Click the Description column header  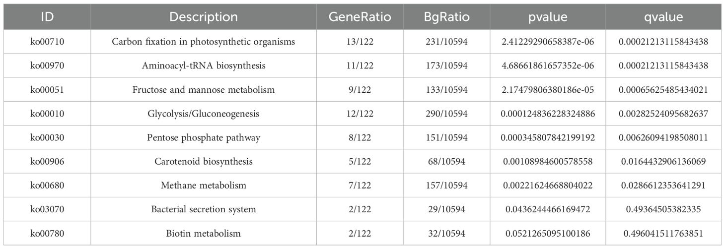[x=204, y=17]
